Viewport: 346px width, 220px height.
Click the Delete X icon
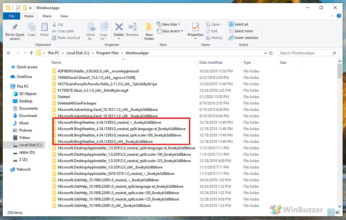coord(119,27)
